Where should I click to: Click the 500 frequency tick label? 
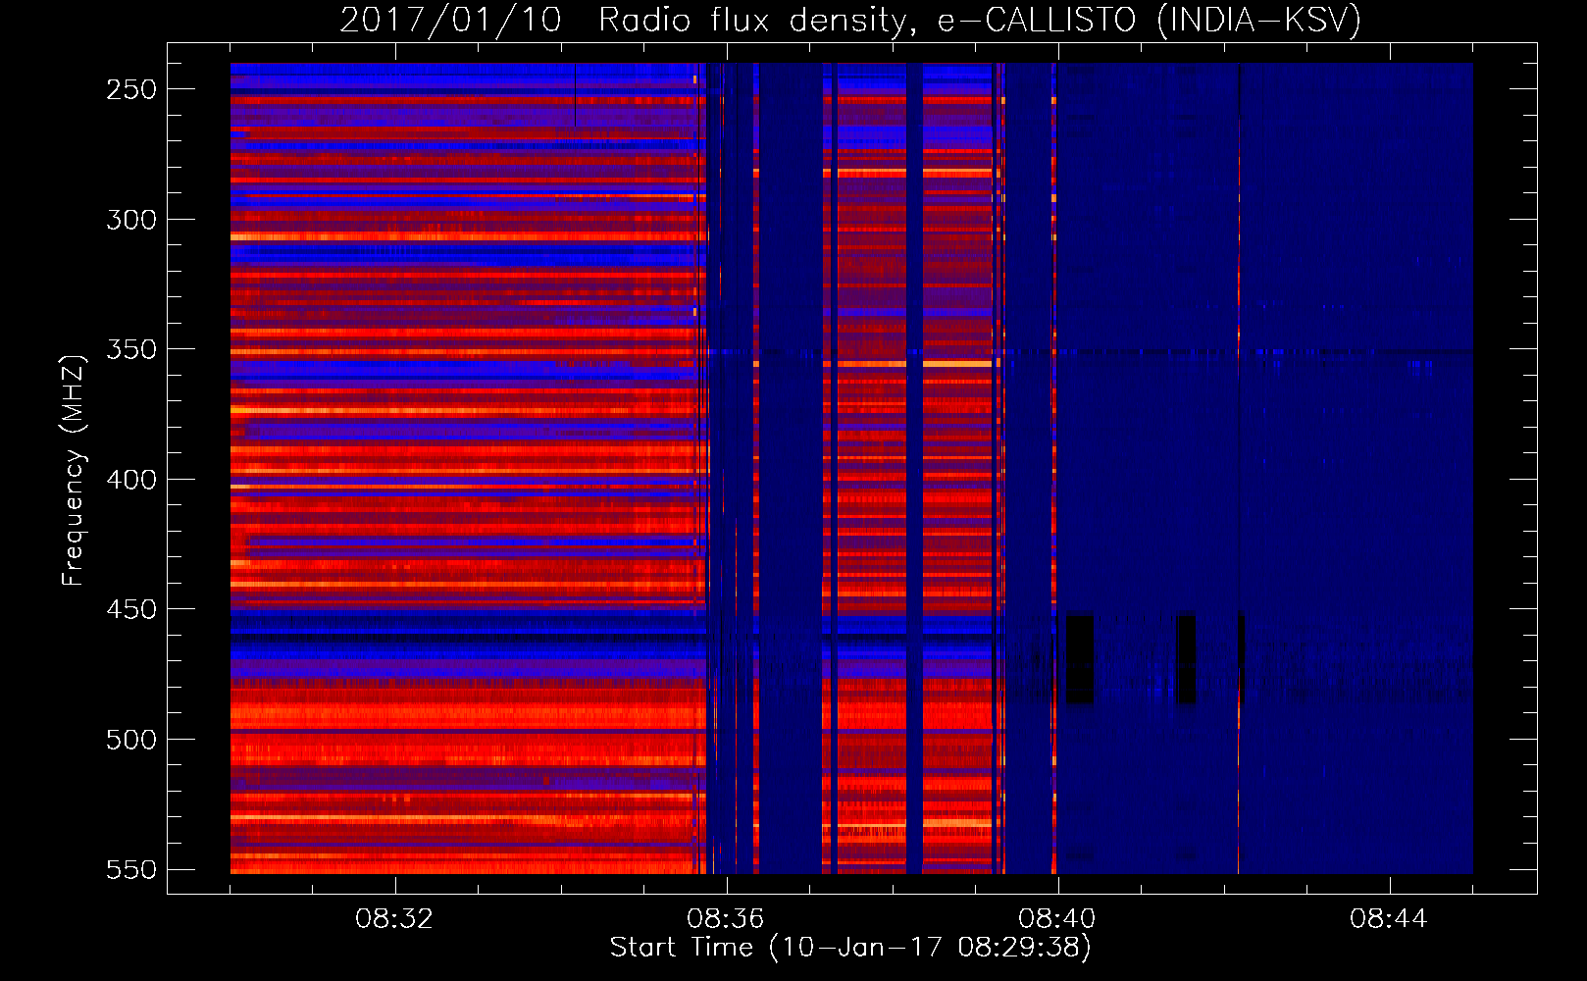[131, 740]
